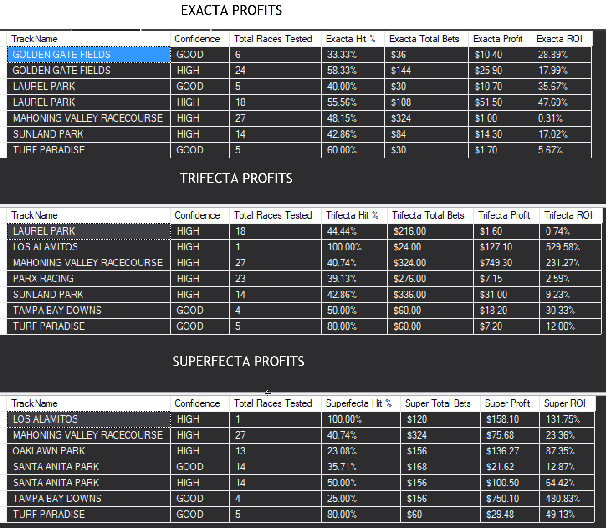Click the Super ROI cell 12.87%
Viewport: 606px width, 528px height.
pyautogui.click(x=567, y=467)
